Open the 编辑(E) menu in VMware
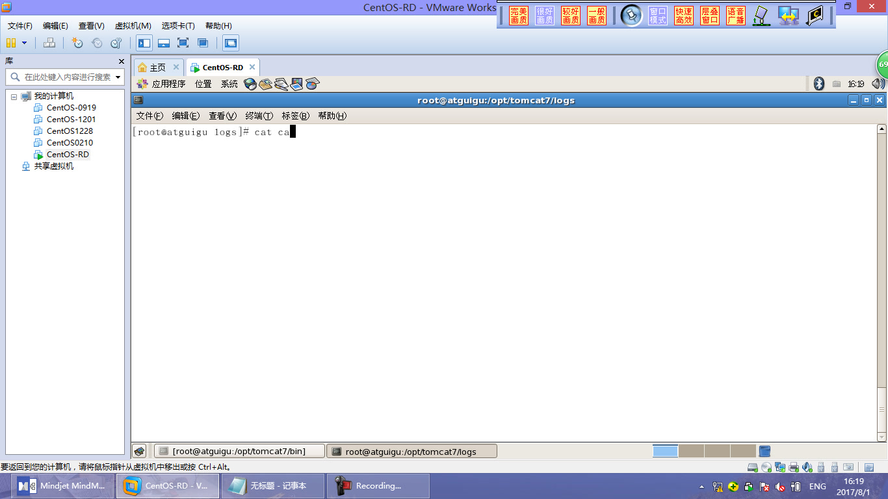 click(x=55, y=26)
